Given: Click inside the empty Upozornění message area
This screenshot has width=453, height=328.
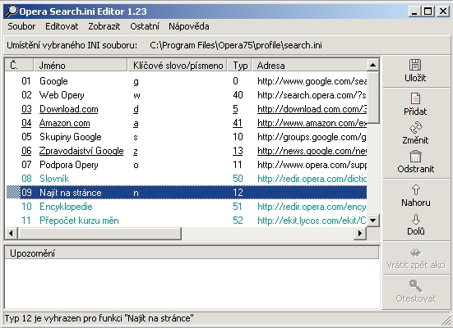Looking at the screenshot, I should (x=192, y=284).
